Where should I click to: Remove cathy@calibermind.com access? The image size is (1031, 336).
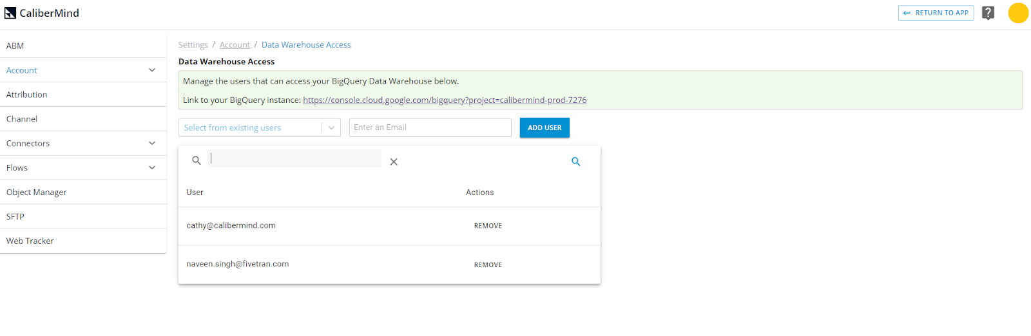pos(488,226)
